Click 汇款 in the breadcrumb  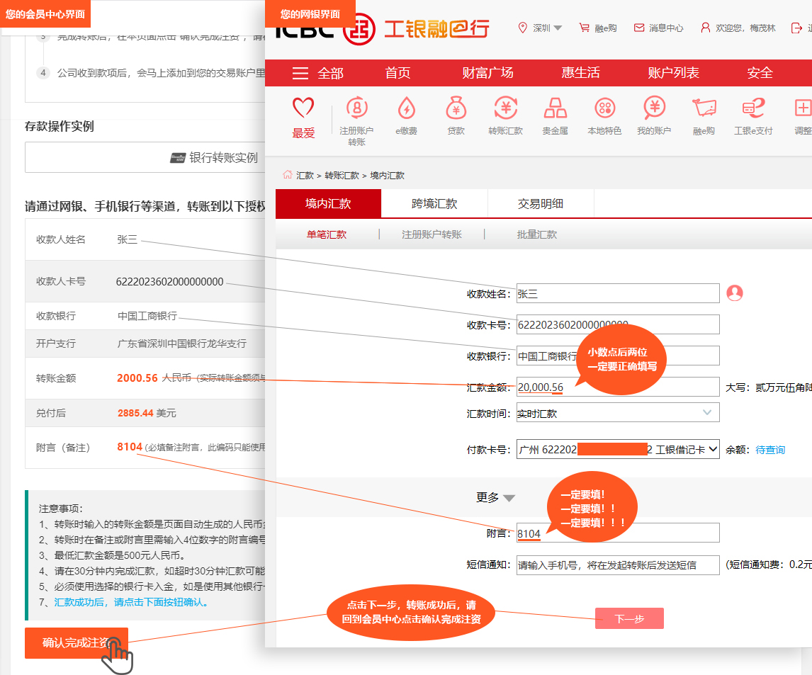click(305, 176)
